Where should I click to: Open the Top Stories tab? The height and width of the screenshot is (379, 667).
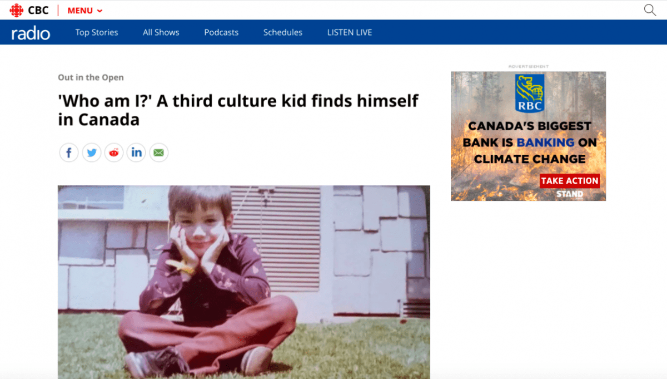(97, 32)
